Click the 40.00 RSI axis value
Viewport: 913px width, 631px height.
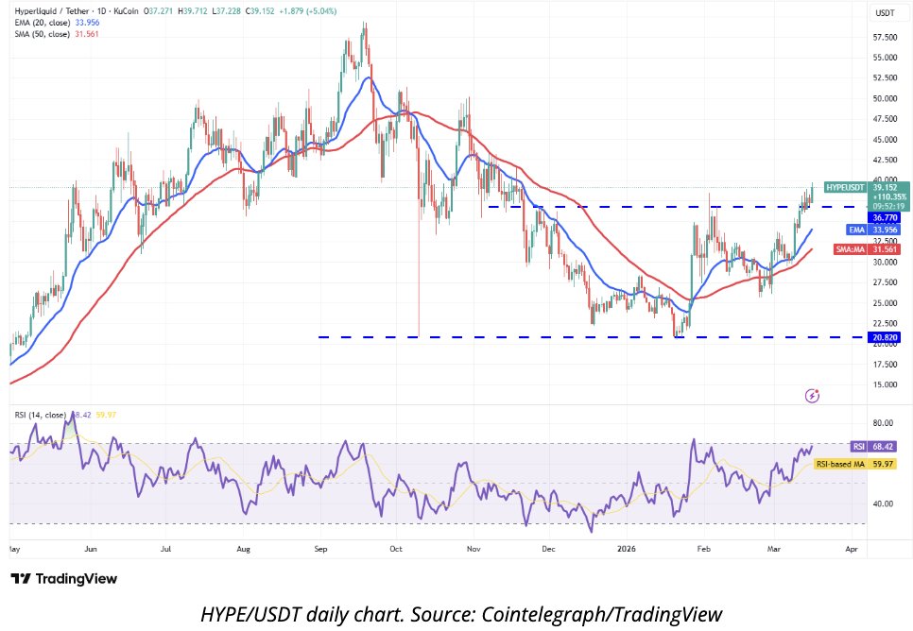[x=883, y=503]
